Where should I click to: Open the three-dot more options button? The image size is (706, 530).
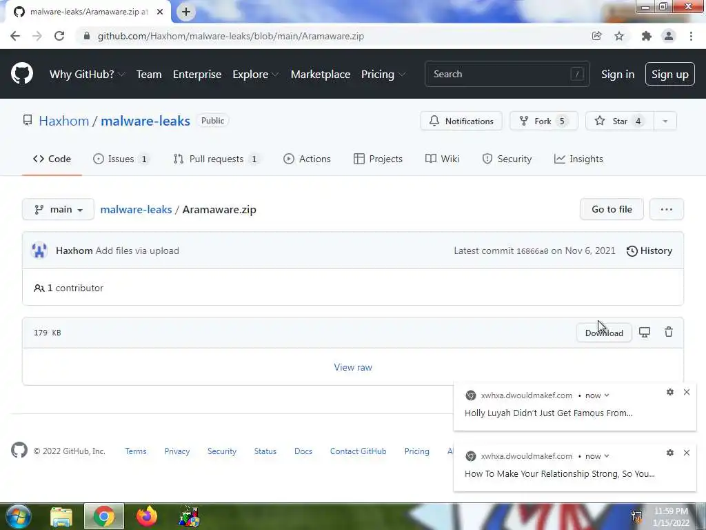click(667, 210)
